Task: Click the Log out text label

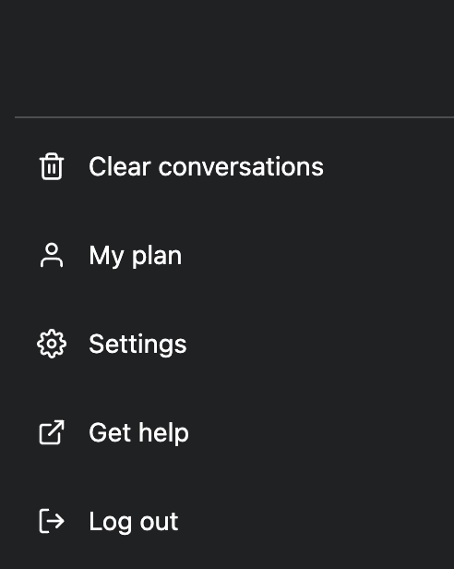Action: [134, 522]
